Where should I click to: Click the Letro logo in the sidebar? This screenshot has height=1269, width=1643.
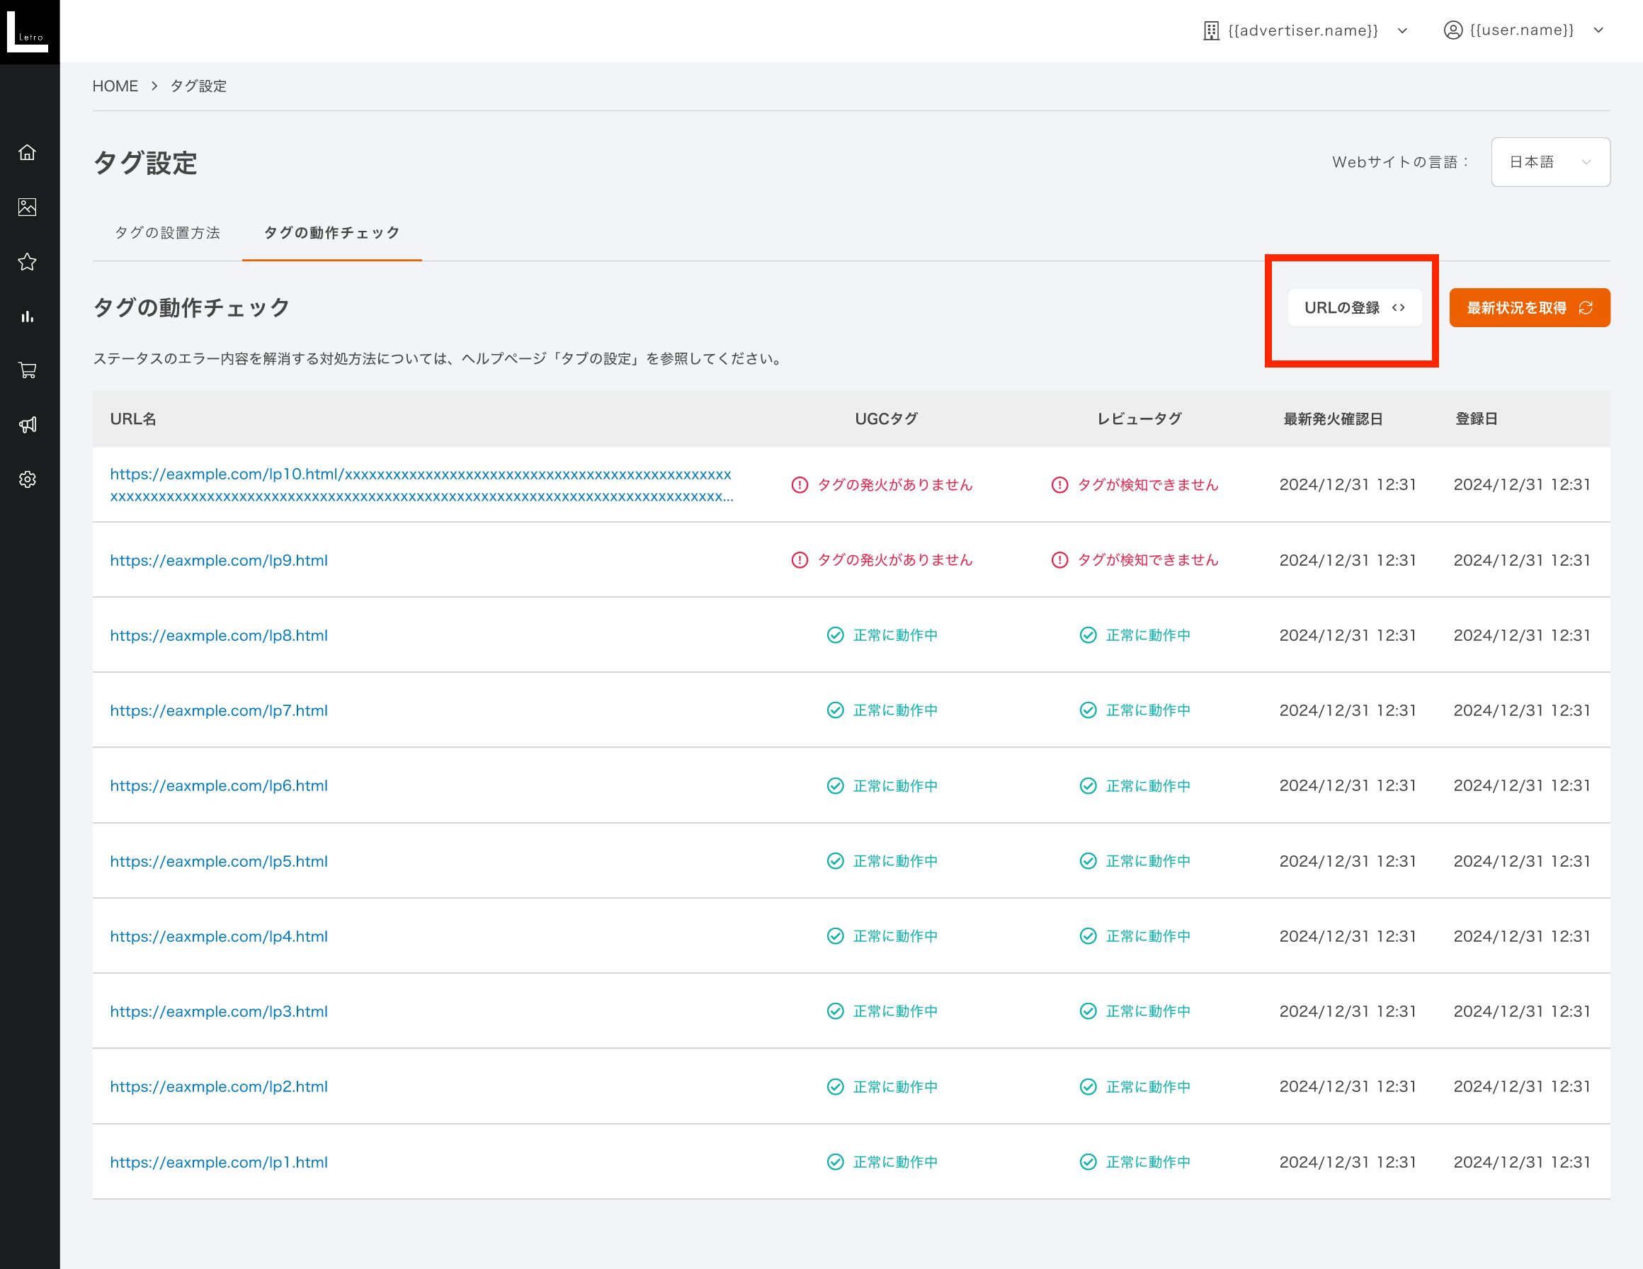coord(28,32)
